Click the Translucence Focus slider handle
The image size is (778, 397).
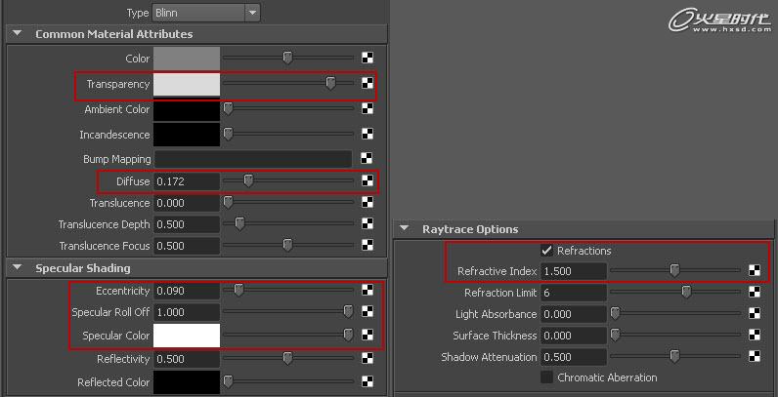287,245
